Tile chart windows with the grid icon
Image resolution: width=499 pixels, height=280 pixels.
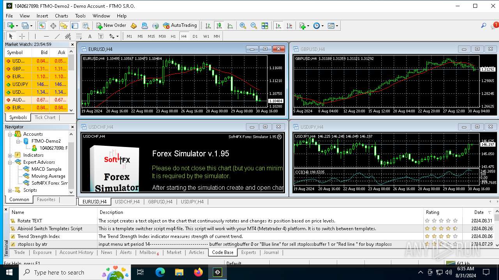click(x=265, y=26)
